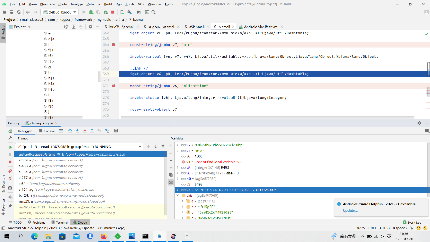Toggle Mute Breakpoints in debug sidebar

[10, 178]
